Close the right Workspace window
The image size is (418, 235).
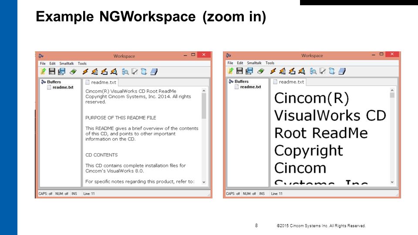(392, 54)
